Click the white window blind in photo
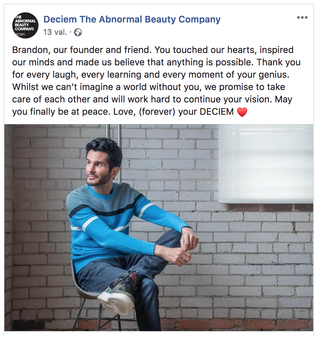Viewport: 319px width, 337px height. [x=266, y=164]
